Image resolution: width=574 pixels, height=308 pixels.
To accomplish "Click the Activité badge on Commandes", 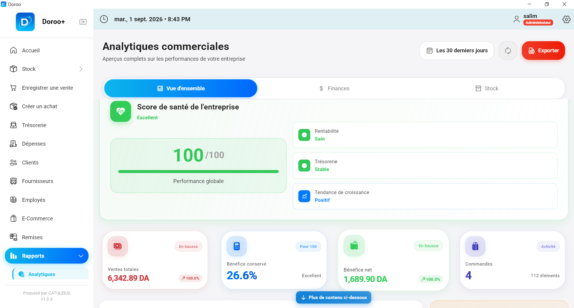I will [548, 246].
